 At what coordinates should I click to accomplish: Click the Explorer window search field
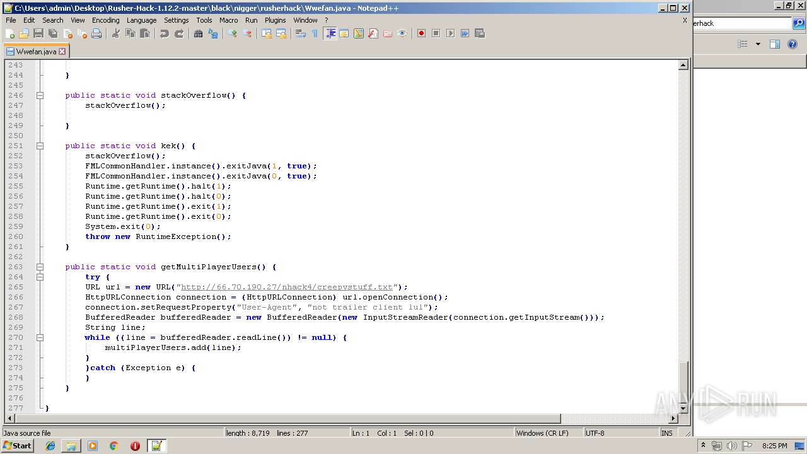click(743, 23)
